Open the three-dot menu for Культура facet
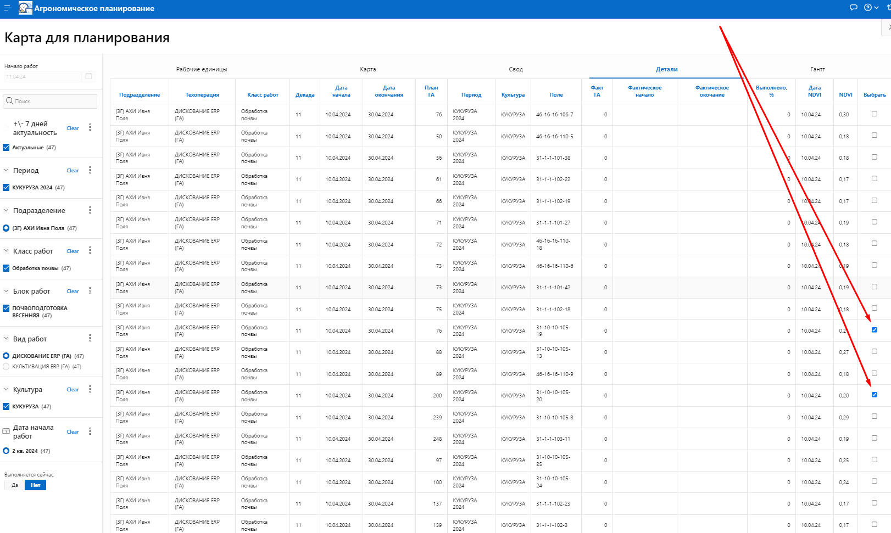891x533 pixels. (x=90, y=389)
